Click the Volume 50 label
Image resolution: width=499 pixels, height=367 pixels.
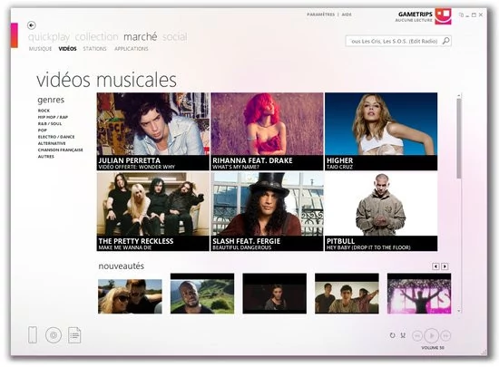[433, 348]
